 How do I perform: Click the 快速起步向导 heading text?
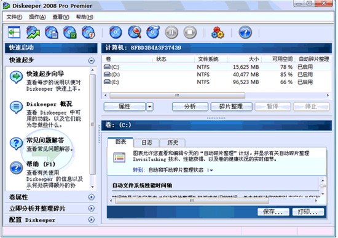pos(45,74)
